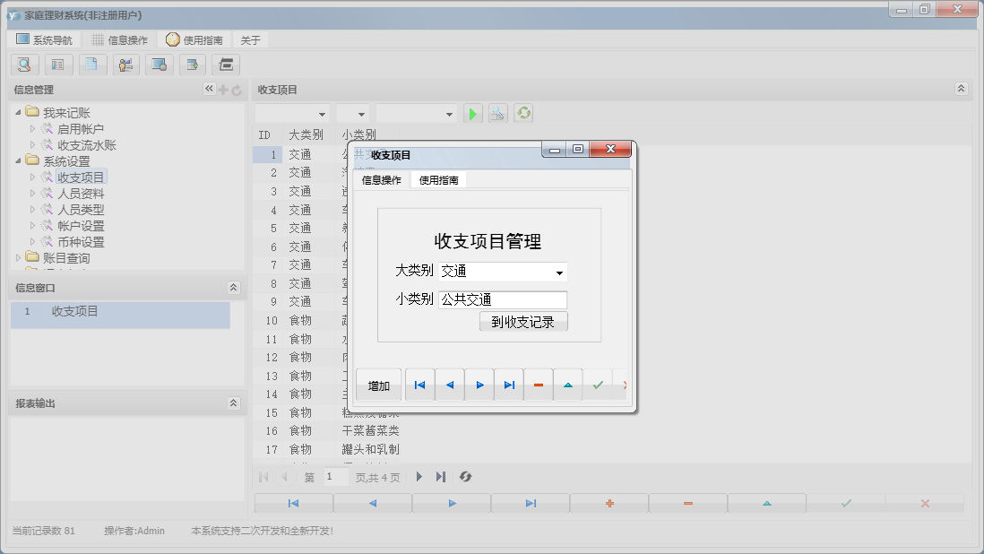Select the printer icon on the main toolbar
The width and height of the screenshot is (984, 554).
227,65
